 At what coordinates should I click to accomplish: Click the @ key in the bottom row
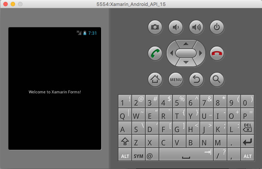click(152, 155)
